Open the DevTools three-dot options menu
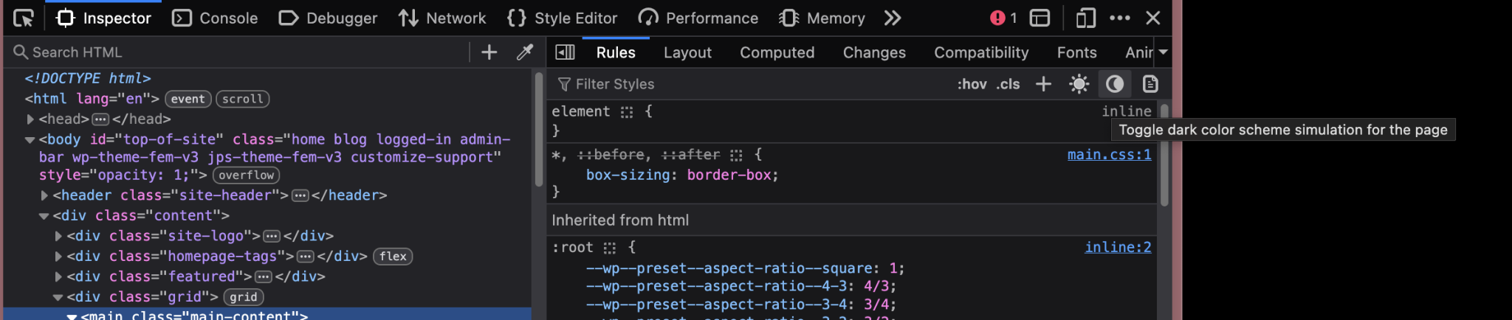Viewport: 1512px width, 320px height. click(1119, 18)
